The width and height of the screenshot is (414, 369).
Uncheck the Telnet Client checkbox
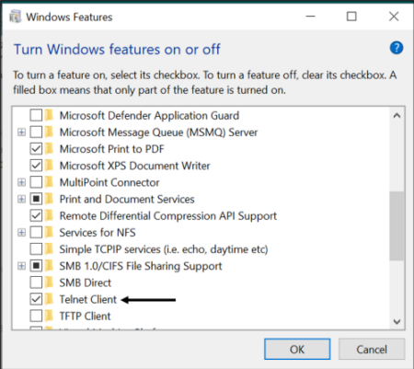tap(36, 299)
